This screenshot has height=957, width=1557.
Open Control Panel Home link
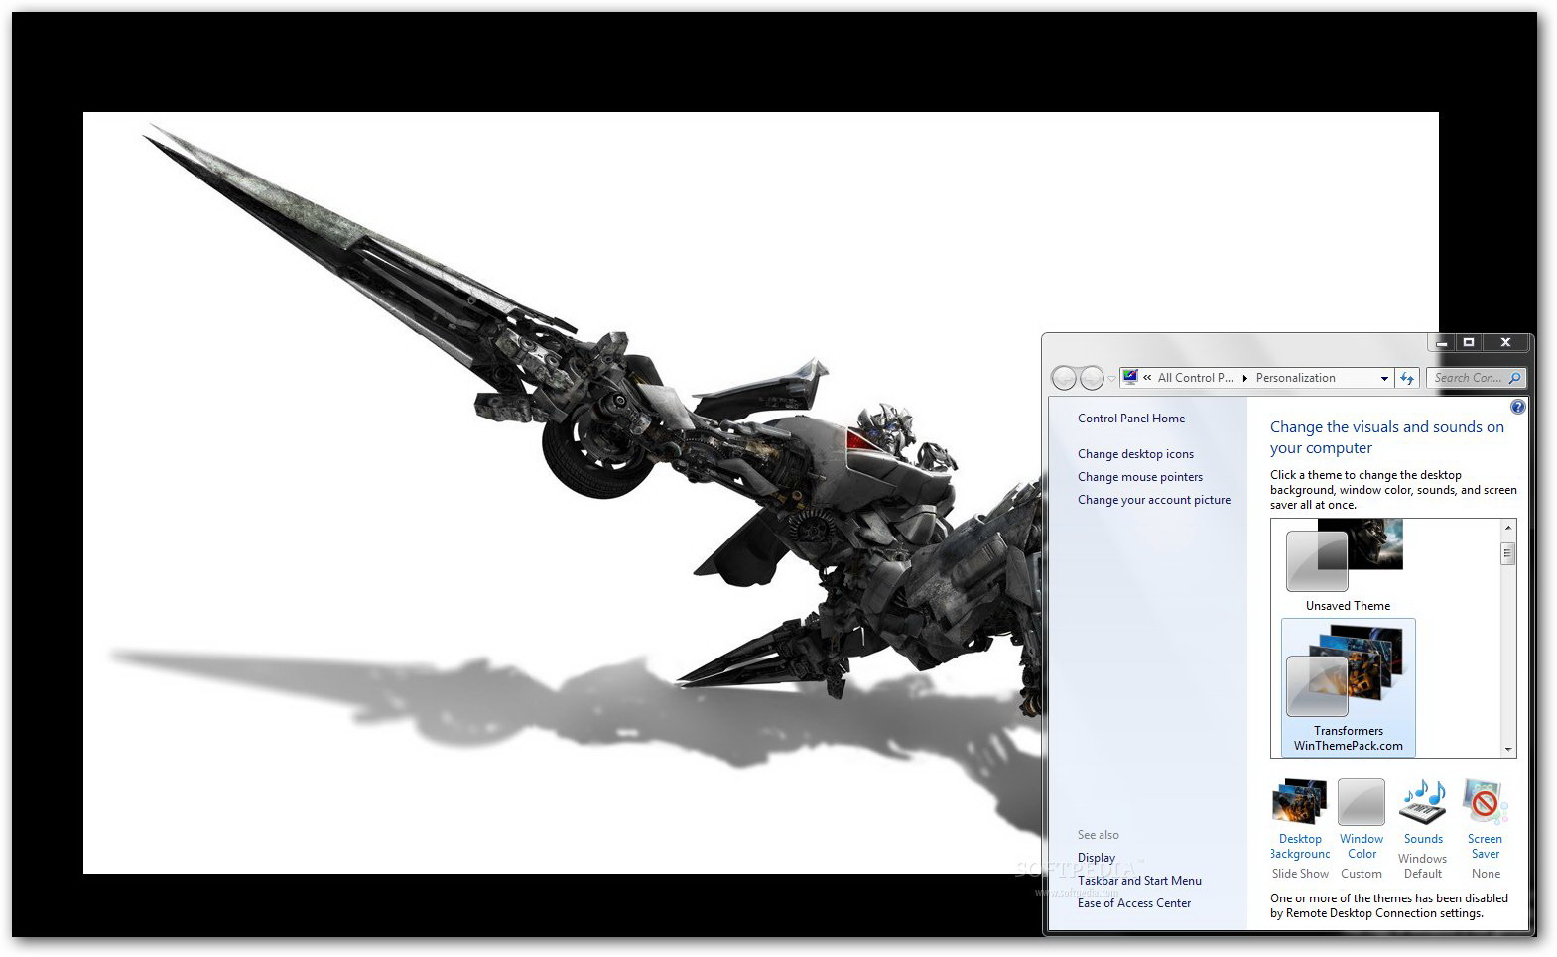coord(1131,419)
